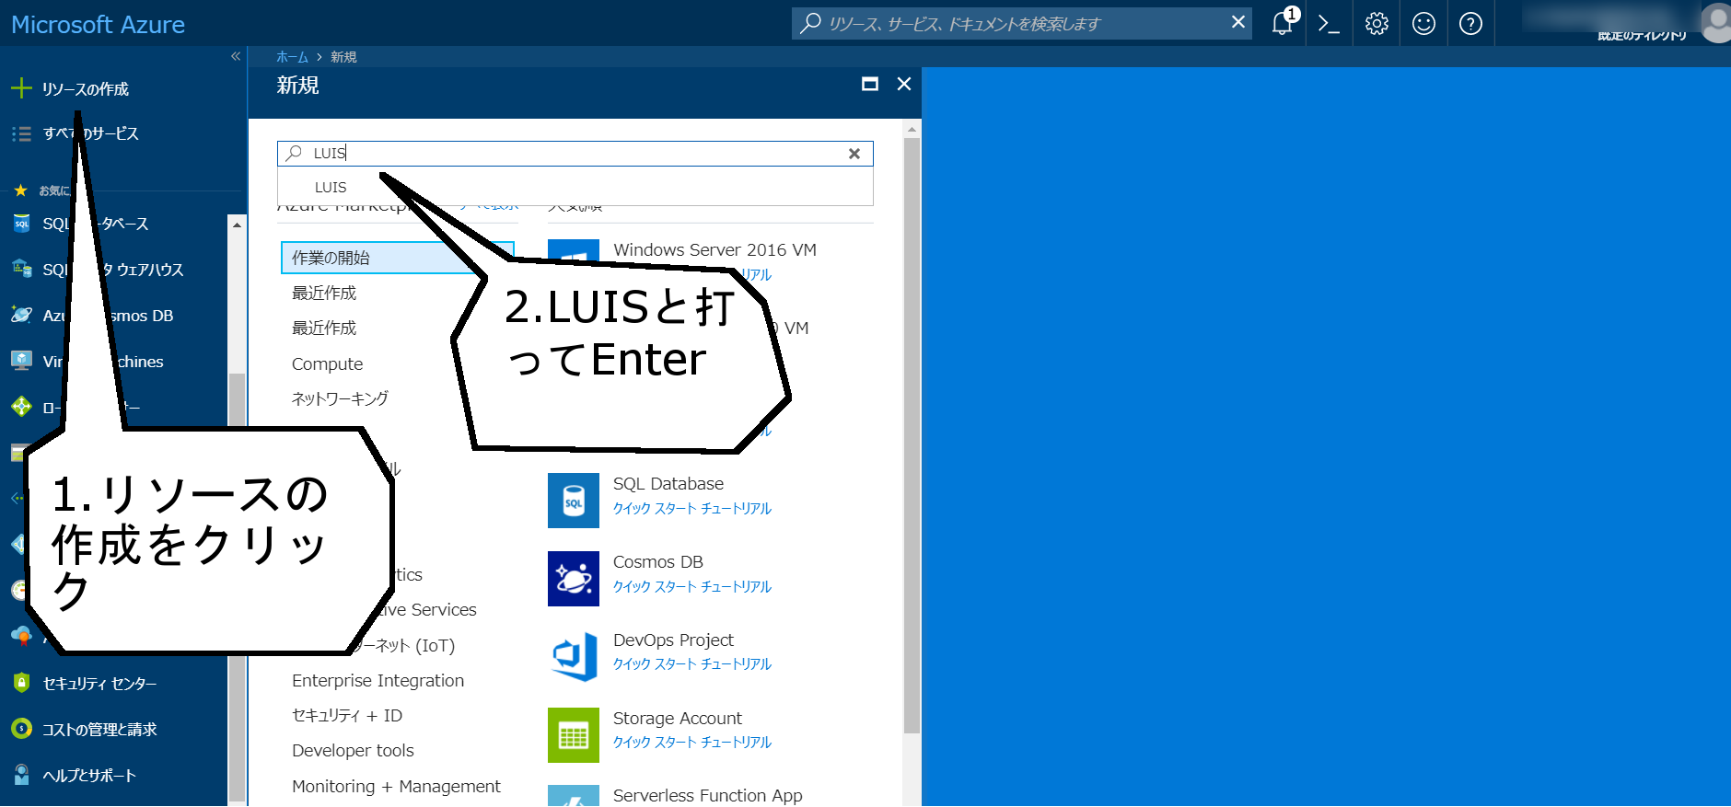Open the help question mark icon
This screenshot has width=1731, height=807.
coord(1470,23)
